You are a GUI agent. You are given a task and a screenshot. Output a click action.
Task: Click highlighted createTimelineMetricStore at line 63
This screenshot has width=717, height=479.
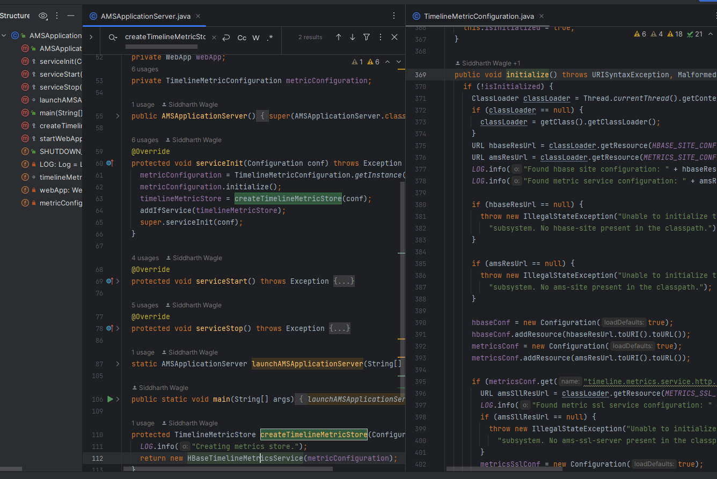[288, 198]
